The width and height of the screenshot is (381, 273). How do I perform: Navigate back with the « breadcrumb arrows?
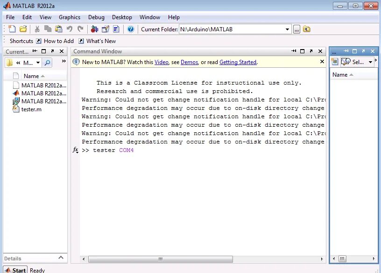(18, 63)
